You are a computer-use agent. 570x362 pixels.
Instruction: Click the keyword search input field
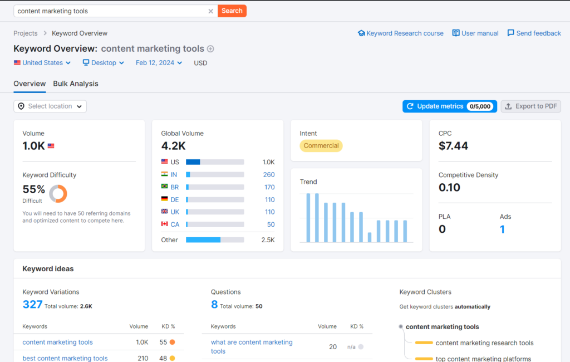tap(111, 11)
